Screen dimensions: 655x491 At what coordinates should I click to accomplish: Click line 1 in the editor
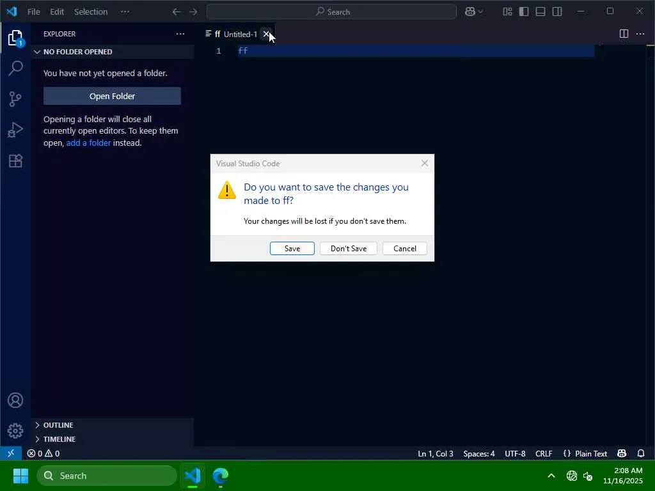click(416, 51)
